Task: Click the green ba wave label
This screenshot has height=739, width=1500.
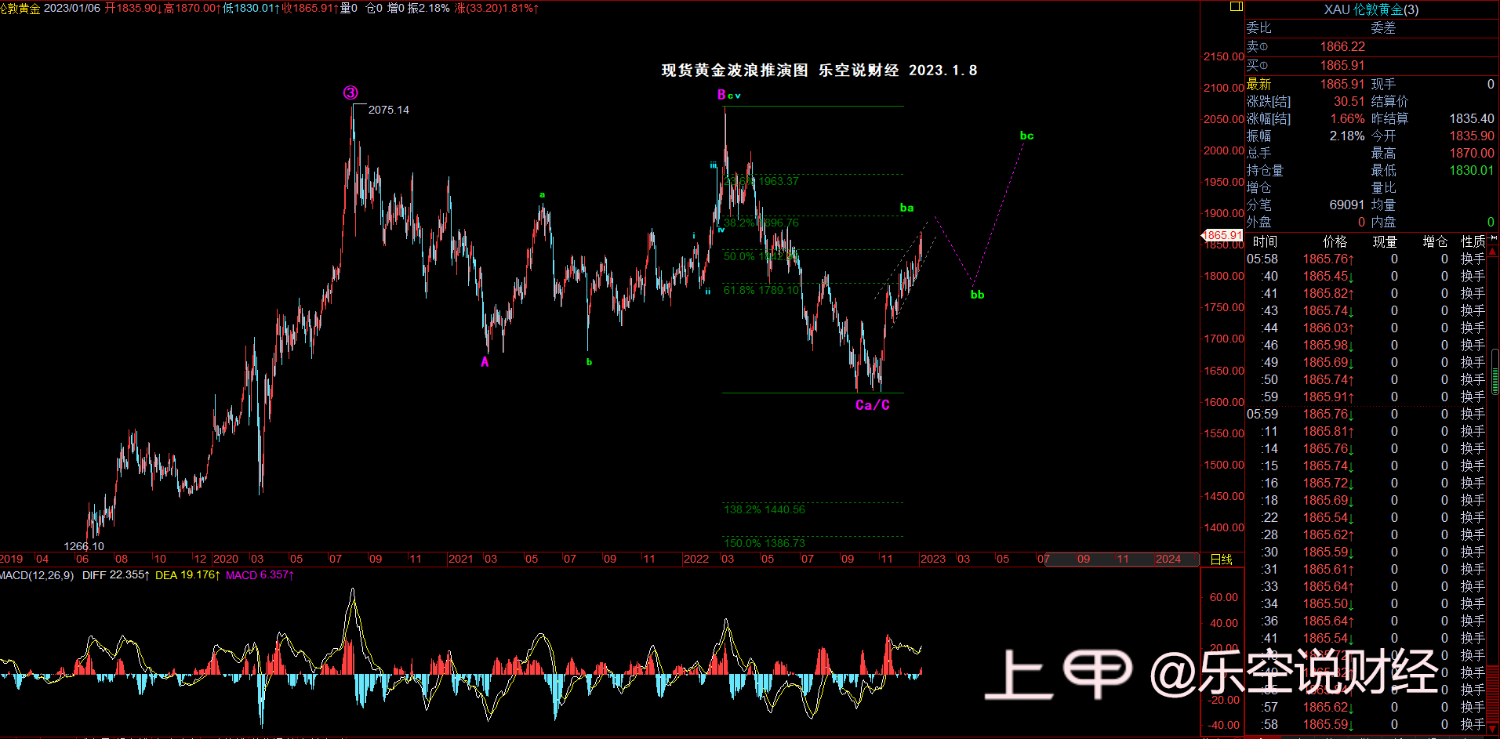Action: [x=906, y=208]
